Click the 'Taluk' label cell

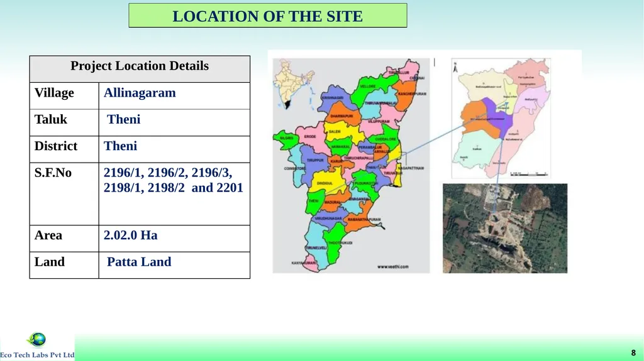64,122
